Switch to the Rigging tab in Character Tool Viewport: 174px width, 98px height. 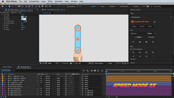[x=134, y=26]
